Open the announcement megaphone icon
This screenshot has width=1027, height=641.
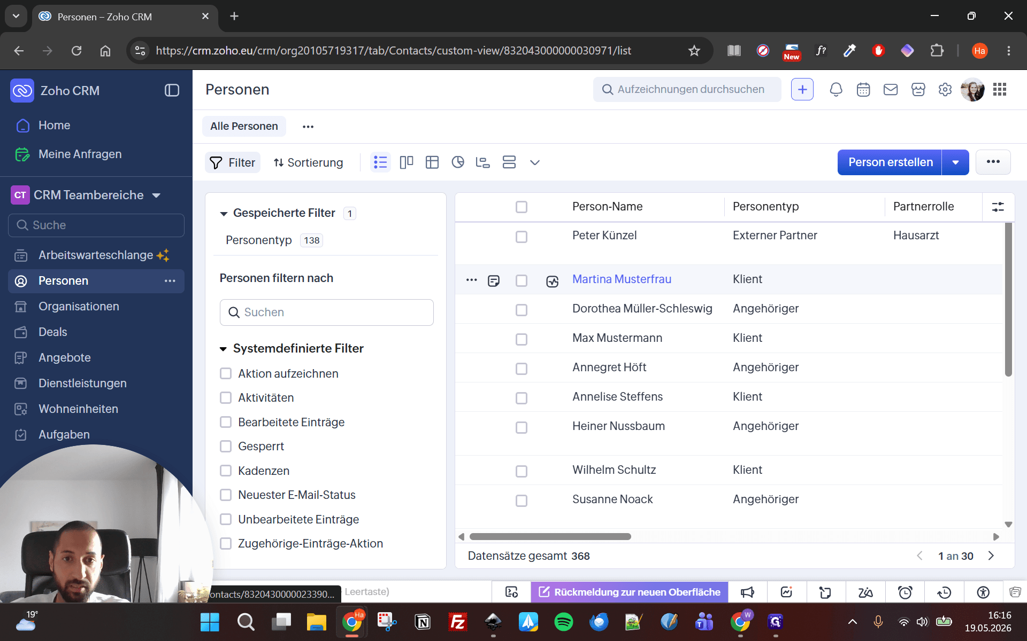coord(747,592)
